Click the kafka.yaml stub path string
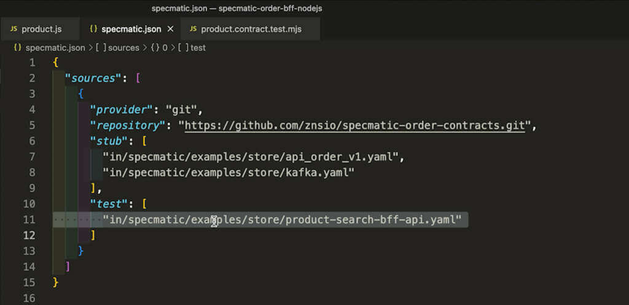This screenshot has width=629, height=305. 229,172
